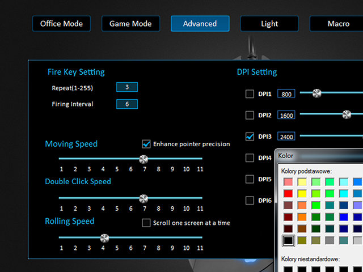Check the DPI1 checkbox
This screenshot has width=363, height=272.
250,94
